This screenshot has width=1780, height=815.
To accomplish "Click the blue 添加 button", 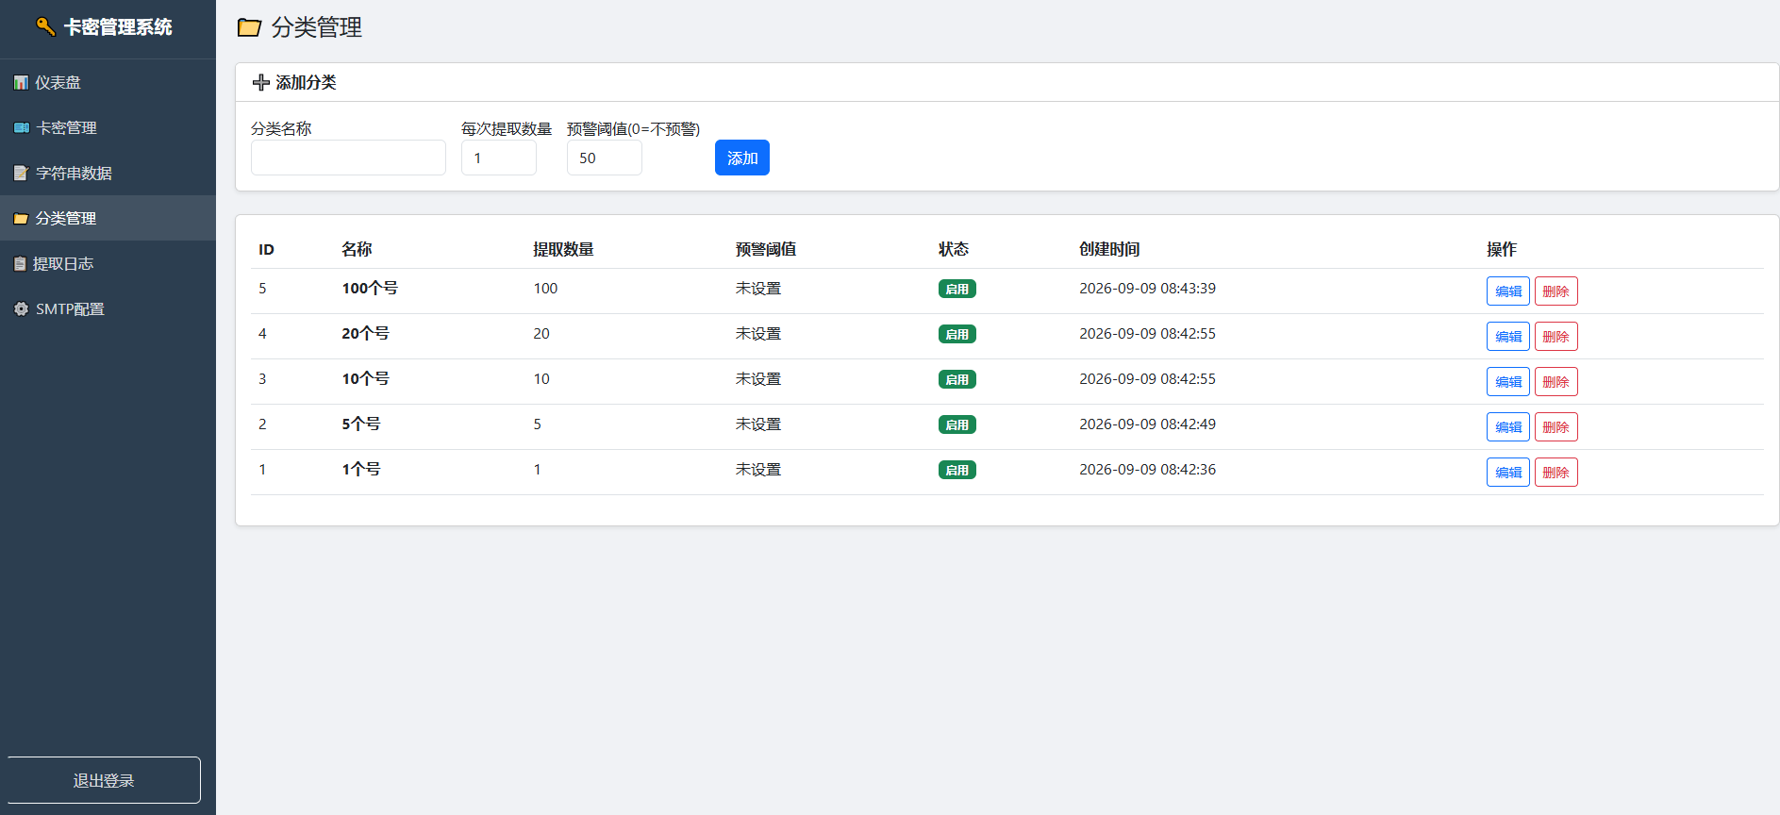I will pyautogui.click(x=742, y=158).
